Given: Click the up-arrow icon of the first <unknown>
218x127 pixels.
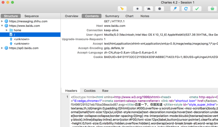Looking at the screenshot, I should 11,39.
